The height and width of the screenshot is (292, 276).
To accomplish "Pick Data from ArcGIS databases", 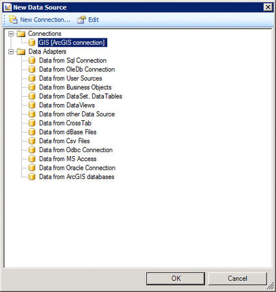I will pyautogui.click(x=77, y=177).
